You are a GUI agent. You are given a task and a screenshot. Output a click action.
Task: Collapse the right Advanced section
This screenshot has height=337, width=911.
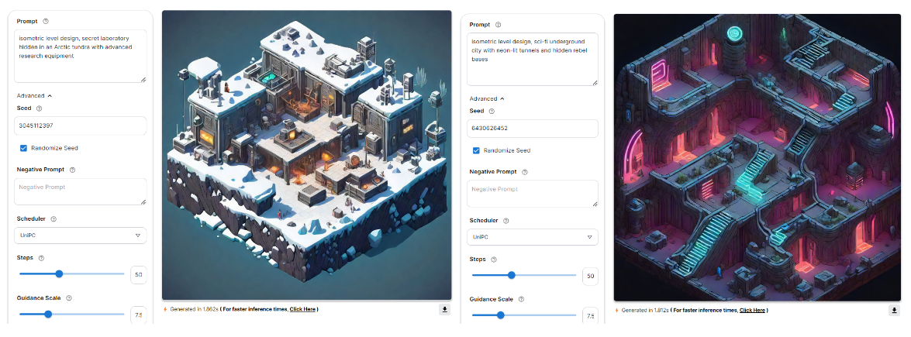coord(487,99)
